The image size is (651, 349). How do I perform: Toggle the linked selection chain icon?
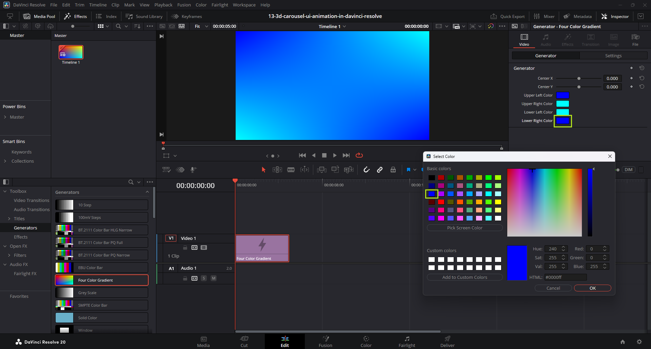pyautogui.click(x=380, y=170)
